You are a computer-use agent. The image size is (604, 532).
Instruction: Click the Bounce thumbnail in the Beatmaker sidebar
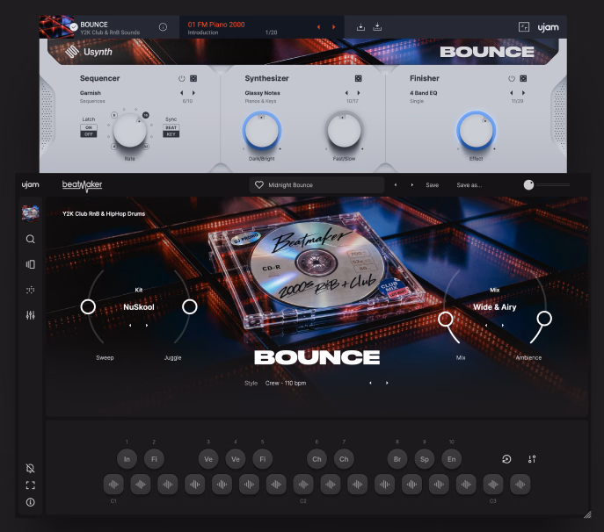[31, 213]
